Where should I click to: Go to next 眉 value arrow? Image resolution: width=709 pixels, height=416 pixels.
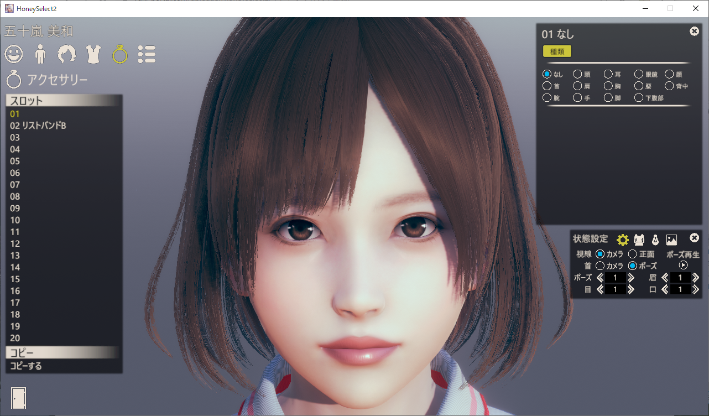[x=696, y=278]
